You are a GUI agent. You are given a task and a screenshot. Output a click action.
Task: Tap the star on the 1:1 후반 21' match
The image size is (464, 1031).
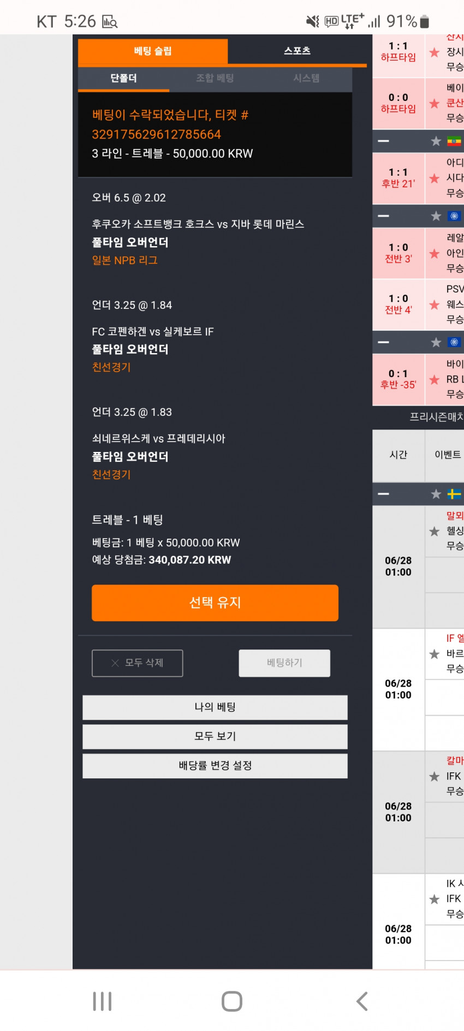coord(435,178)
